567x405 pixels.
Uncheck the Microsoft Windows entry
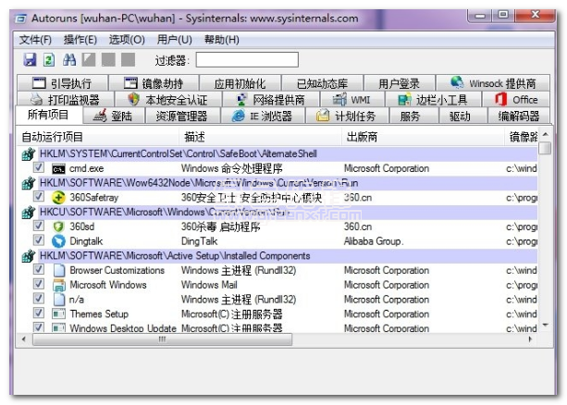(38, 284)
